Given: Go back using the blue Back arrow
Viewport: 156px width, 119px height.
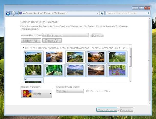Looking at the screenshot, I should [x=8, y=13].
